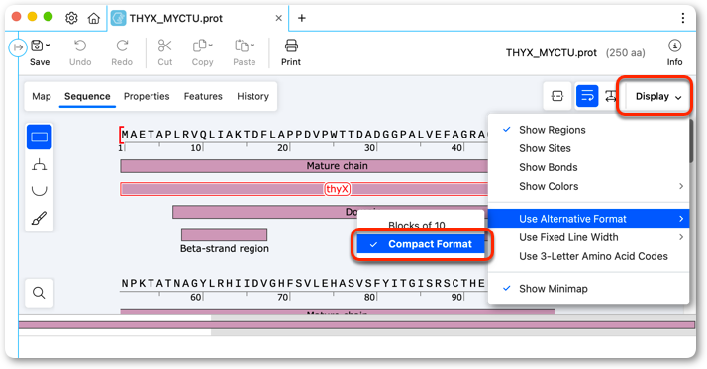Open the Paste dropdown arrow
Screen dimensions: 707x369
(x=252, y=46)
